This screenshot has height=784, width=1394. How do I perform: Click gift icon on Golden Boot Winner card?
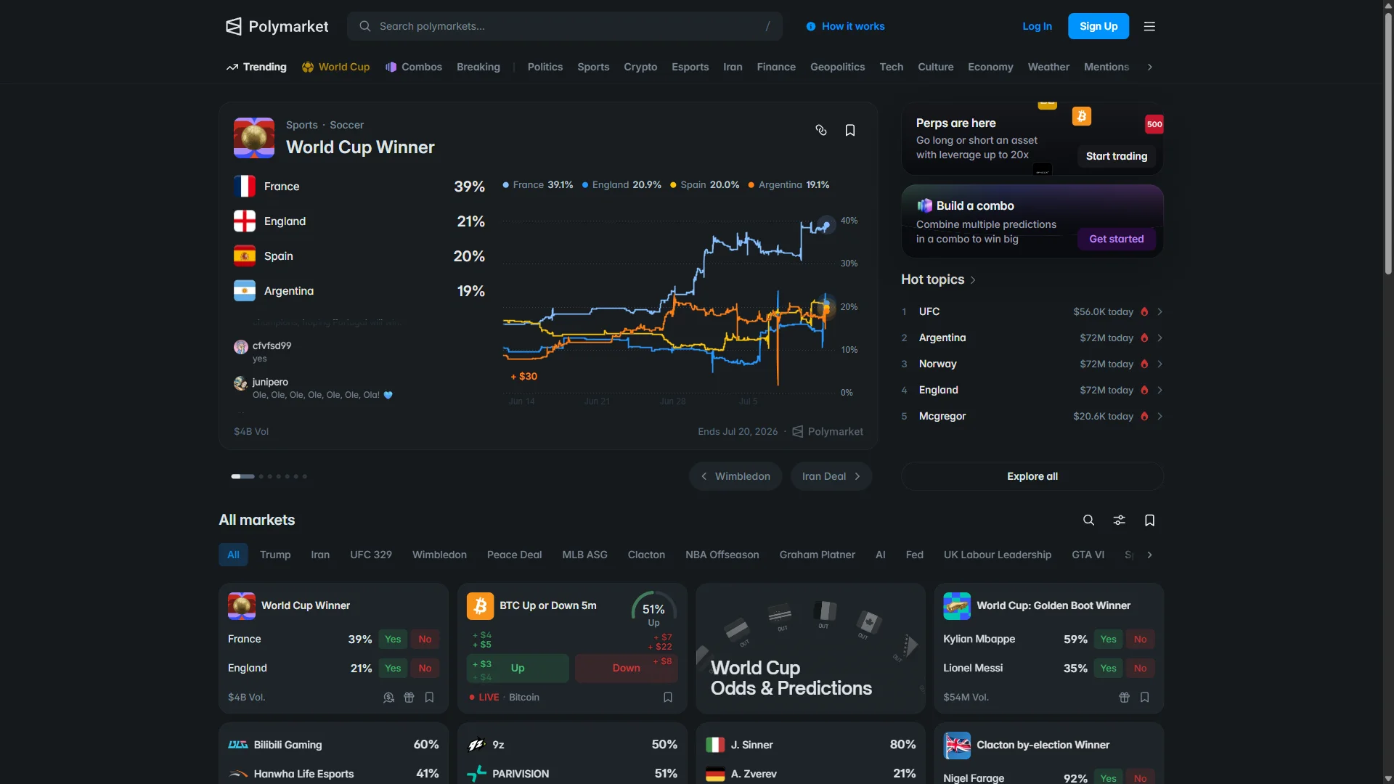pos(1124,697)
